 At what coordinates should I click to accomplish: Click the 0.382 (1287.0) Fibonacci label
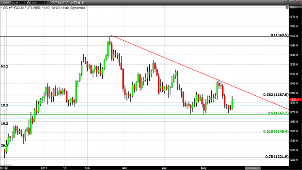276,94
